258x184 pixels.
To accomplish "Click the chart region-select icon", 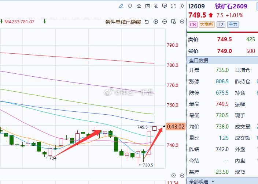I will pyautogui.click(x=173, y=22).
